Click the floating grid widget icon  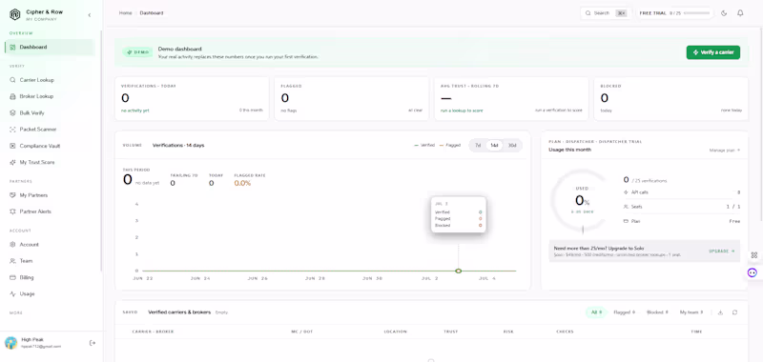pyautogui.click(x=753, y=255)
